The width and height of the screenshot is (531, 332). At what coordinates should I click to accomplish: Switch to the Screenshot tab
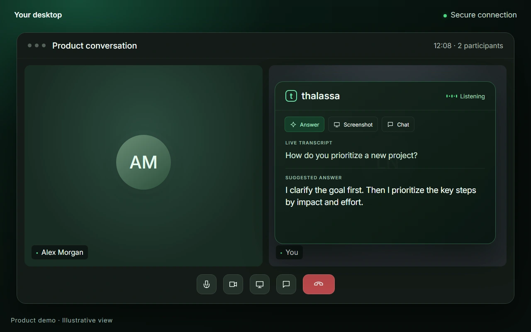point(353,124)
